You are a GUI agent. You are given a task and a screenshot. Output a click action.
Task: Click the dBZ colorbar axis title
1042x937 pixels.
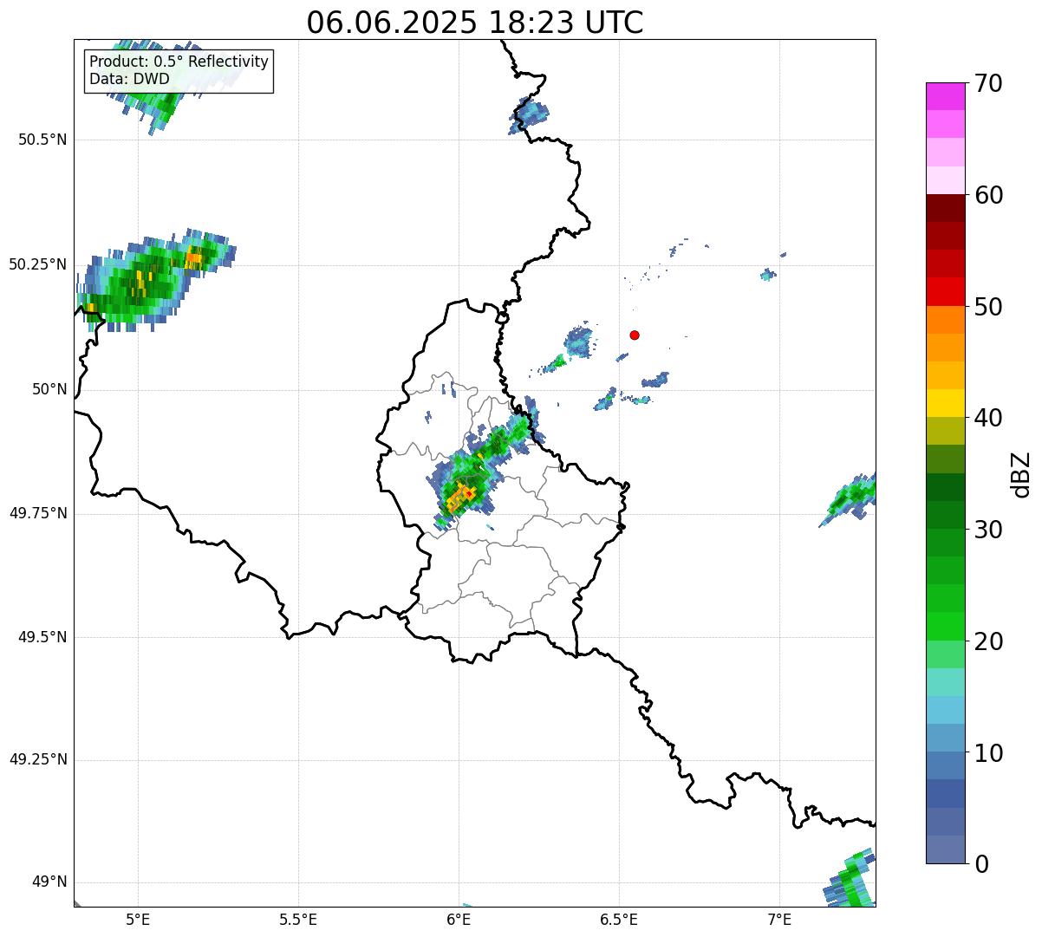pyautogui.click(x=1021, y=473)
